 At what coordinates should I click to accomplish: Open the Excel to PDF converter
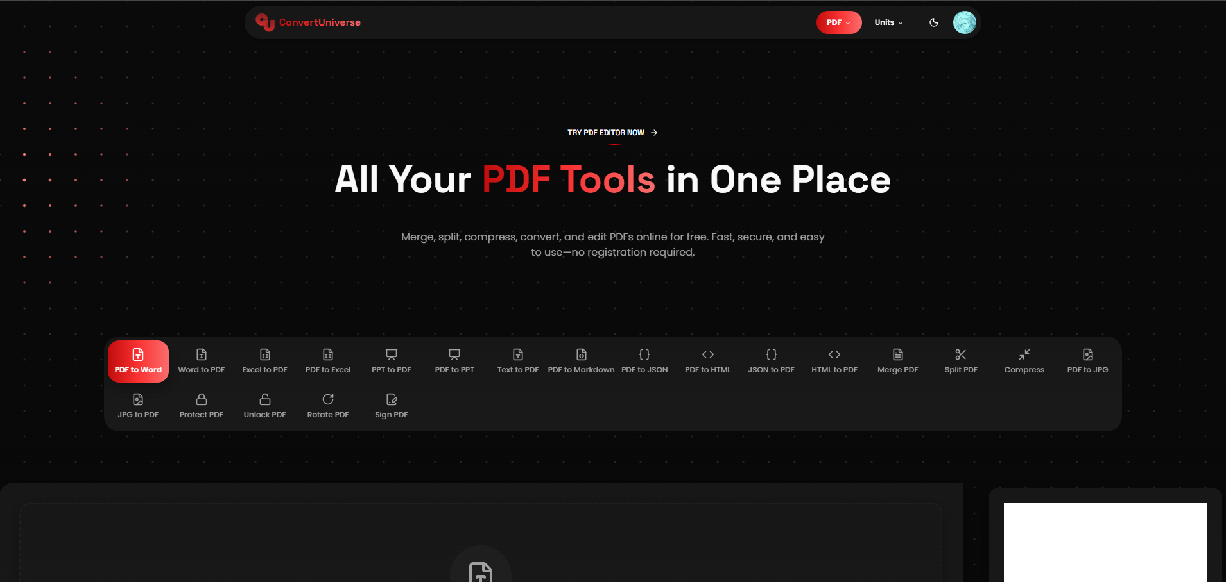point(264,361)
